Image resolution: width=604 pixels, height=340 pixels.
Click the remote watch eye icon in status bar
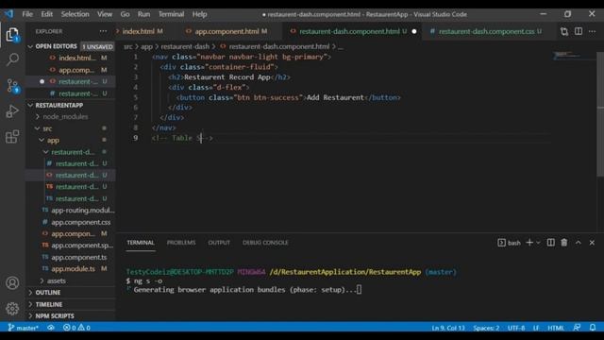[51, 328]
